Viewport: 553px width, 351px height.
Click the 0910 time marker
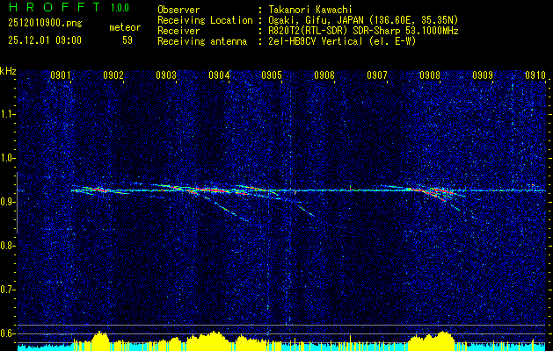535,75
